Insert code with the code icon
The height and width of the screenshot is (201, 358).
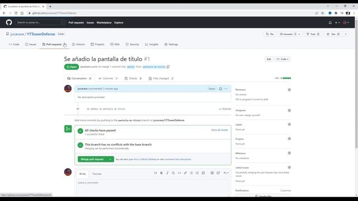tap(179, 173)
